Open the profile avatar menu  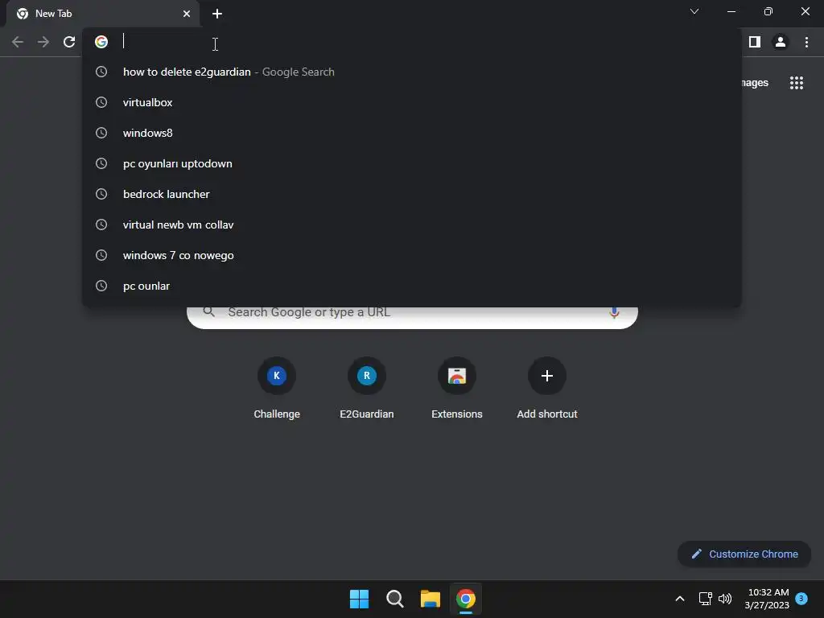coord(781,42)
